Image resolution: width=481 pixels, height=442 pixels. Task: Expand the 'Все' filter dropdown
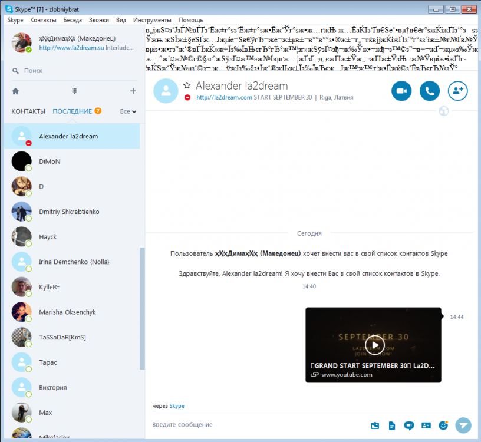[x=128, y=111]
